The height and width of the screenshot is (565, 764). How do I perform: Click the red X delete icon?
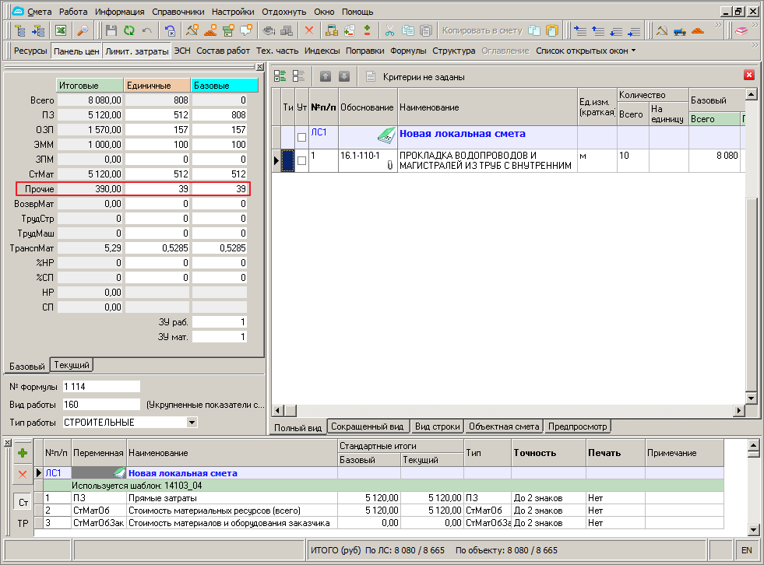coord(309,30)
